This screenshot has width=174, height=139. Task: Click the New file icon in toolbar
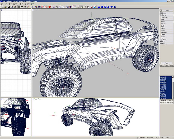coord(2,7)
